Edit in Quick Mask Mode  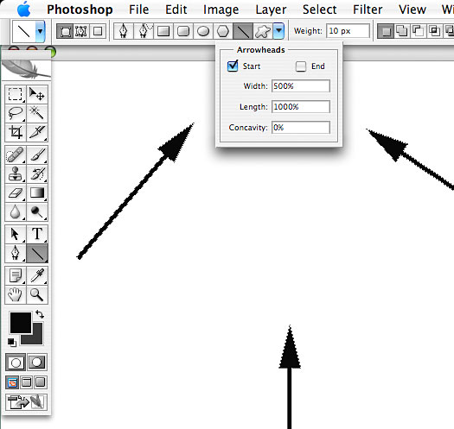(x=37, y=363)
